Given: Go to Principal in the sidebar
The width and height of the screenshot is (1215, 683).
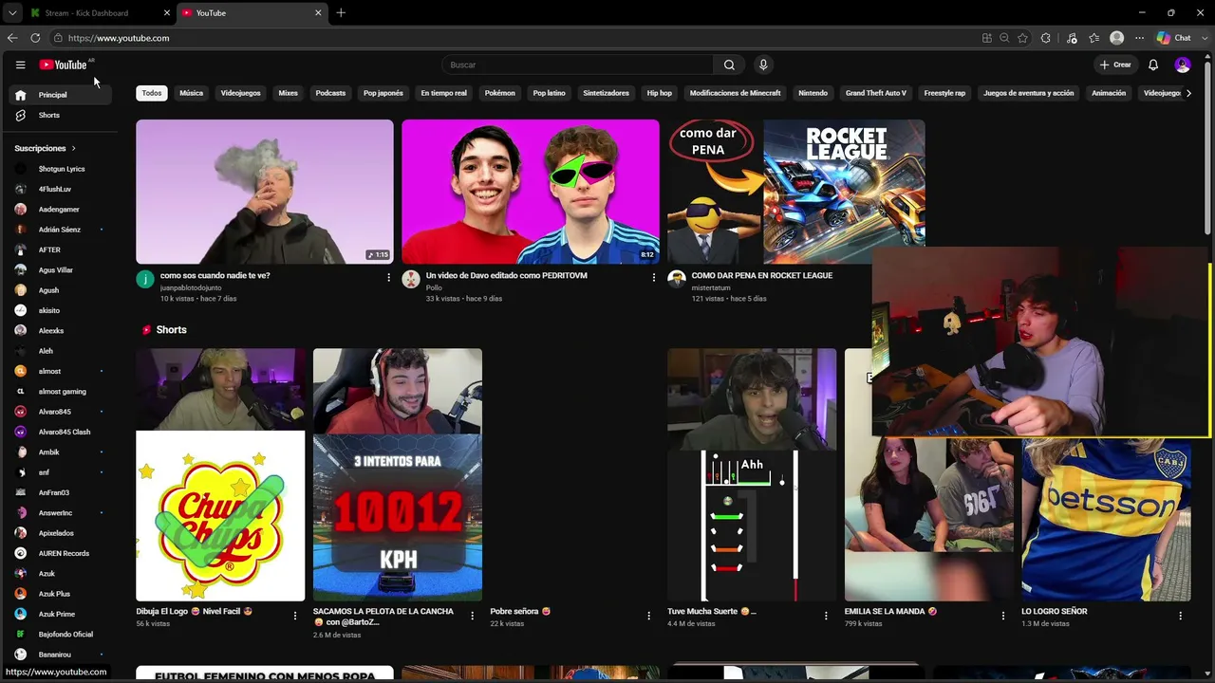Looking at the screenshot, I should tap(59, 95).
